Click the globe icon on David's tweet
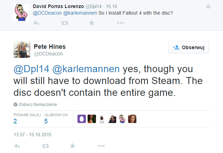Screen dimensions: 223x153 [x=208, y=6]
